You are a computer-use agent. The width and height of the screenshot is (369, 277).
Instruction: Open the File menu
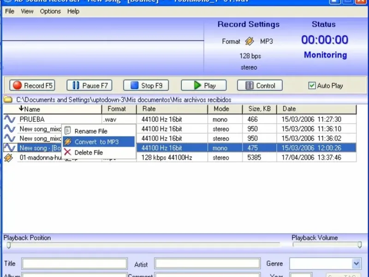coord(10,11)
